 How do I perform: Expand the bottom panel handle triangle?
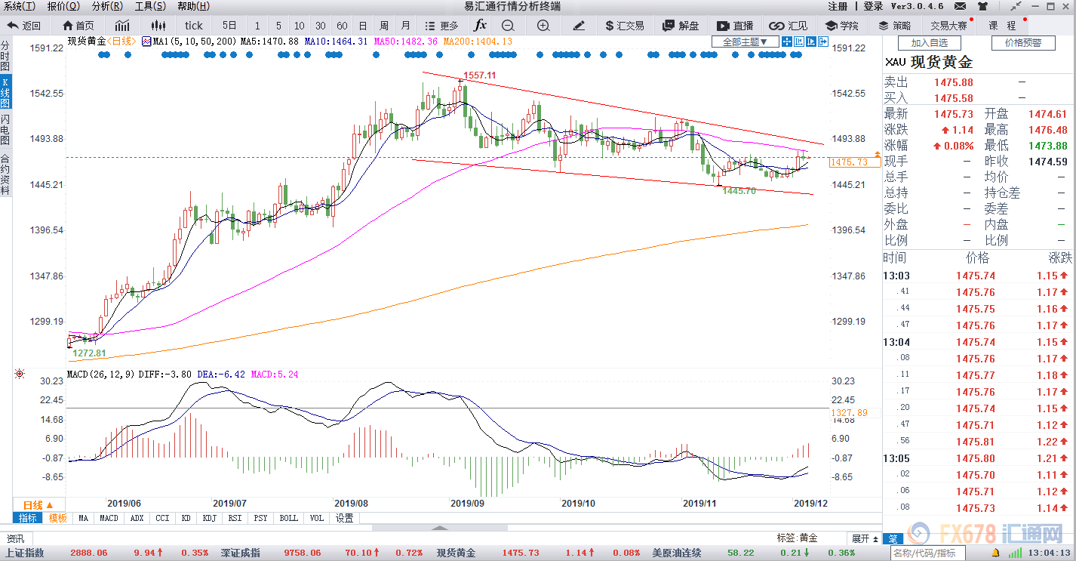pyautogui.click(x=440, y=528)
